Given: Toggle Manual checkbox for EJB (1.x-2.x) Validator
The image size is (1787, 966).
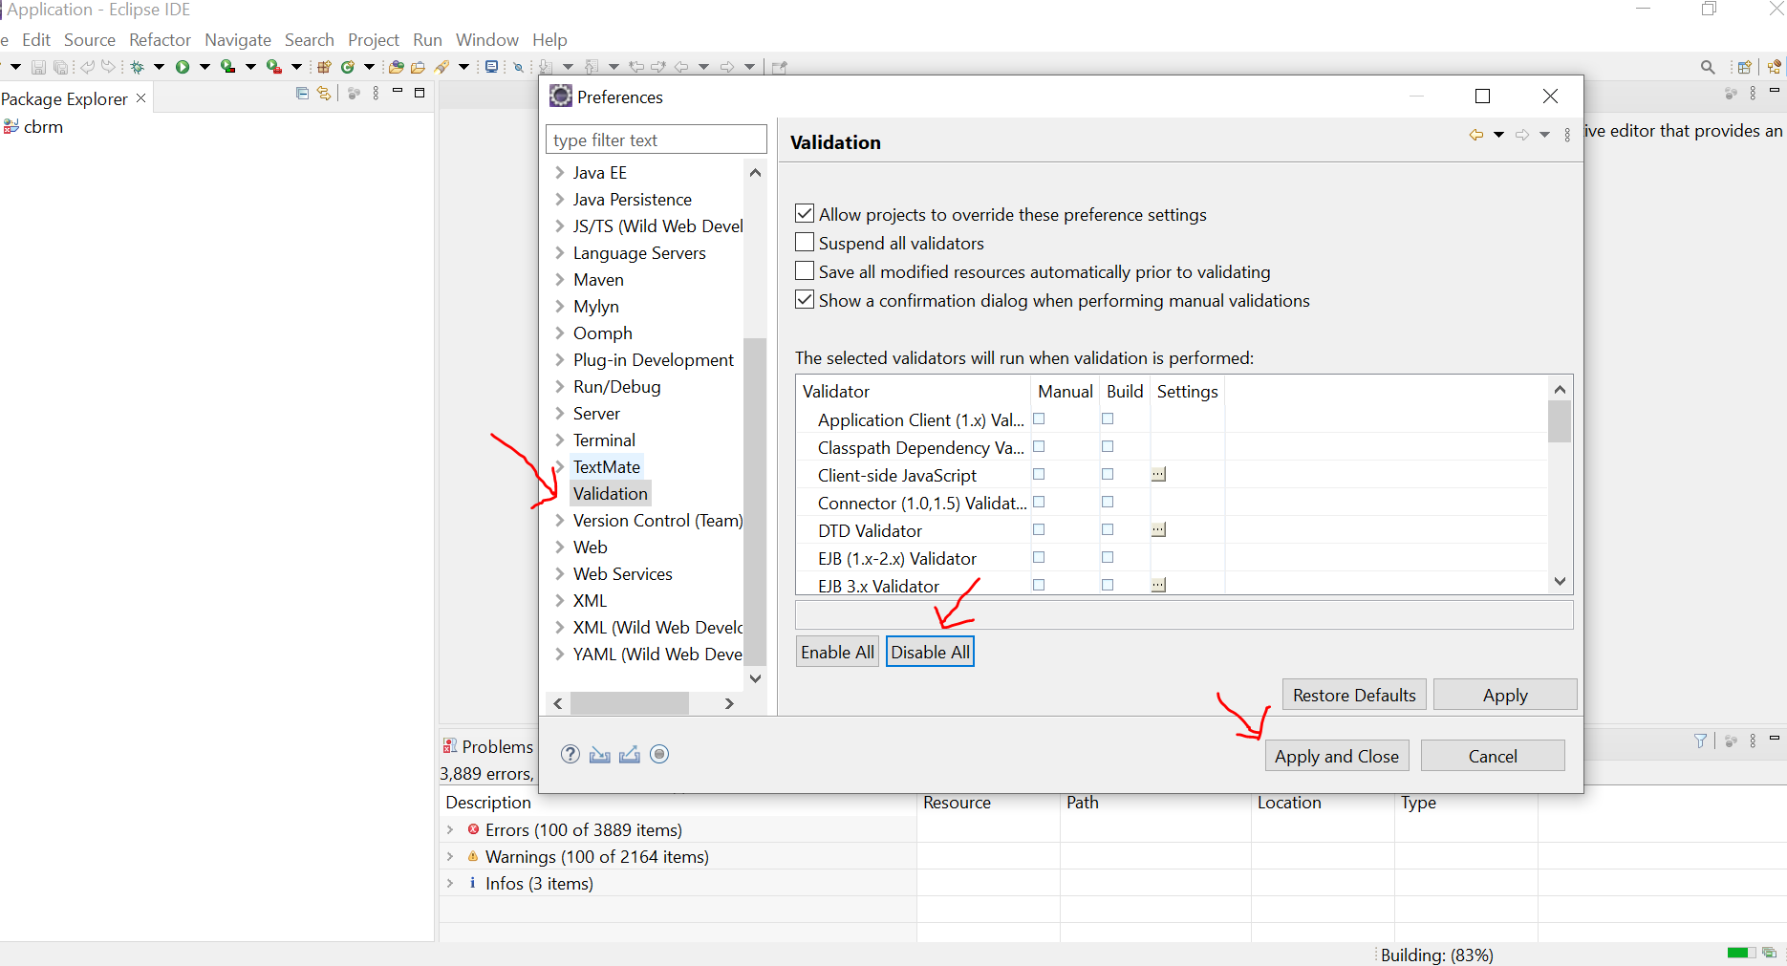Looking at the screenshot, I should pyautogui.click(x=1039, y=557).
